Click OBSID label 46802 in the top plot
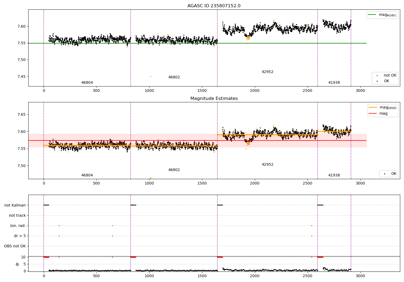The height and width of the screenshot is (282, 404). (x=174, y=77)
